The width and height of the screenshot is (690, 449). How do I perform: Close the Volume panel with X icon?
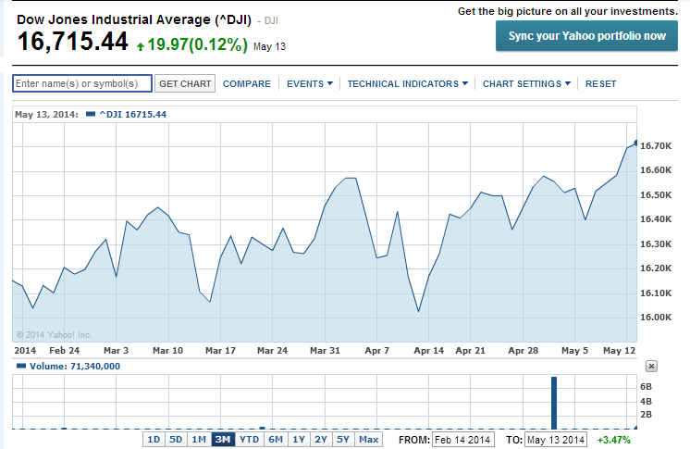click(x=651, y=367)
